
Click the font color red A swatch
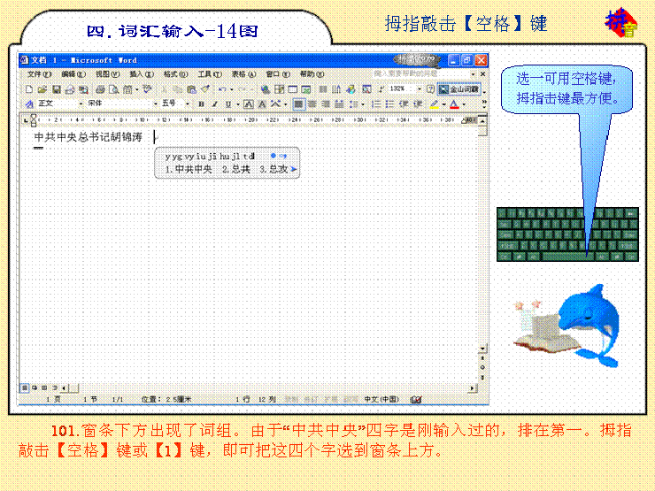click(x=453, y=104)
